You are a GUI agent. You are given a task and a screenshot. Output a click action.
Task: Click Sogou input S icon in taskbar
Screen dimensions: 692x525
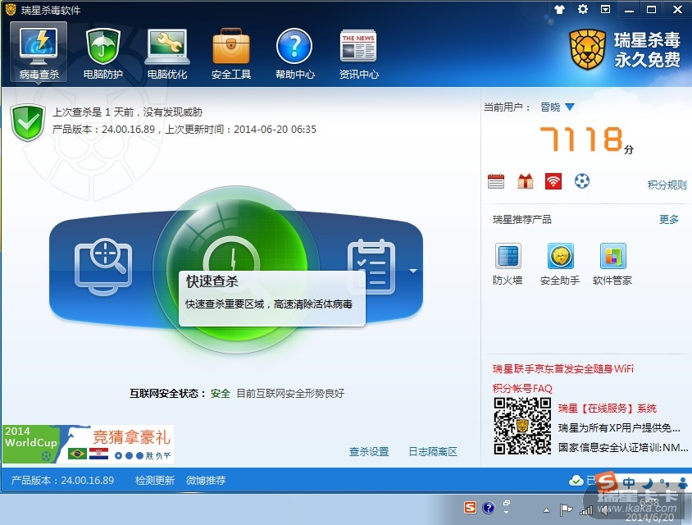click(x=471, y=508)
